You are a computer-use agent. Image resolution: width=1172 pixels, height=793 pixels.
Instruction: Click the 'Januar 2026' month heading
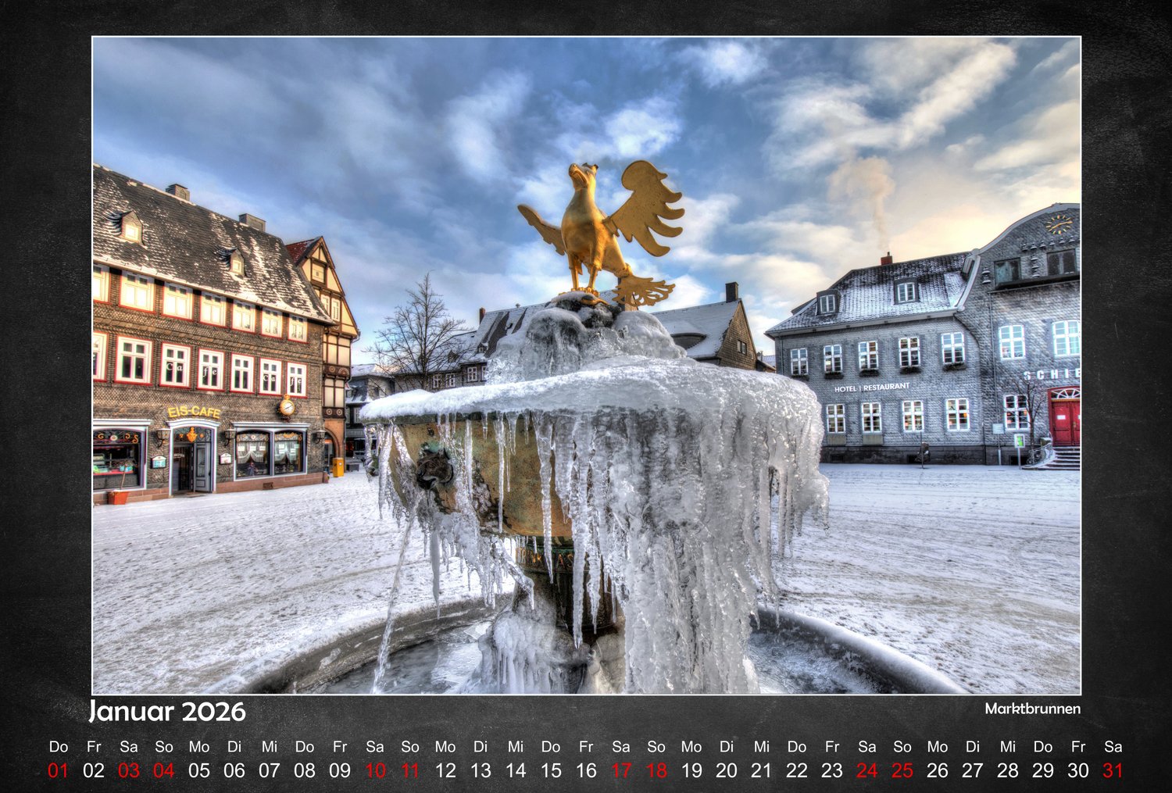tap(167, 712)
